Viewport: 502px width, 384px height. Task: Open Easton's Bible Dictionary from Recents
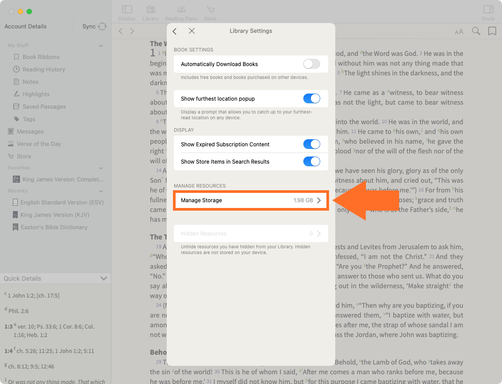54,227
